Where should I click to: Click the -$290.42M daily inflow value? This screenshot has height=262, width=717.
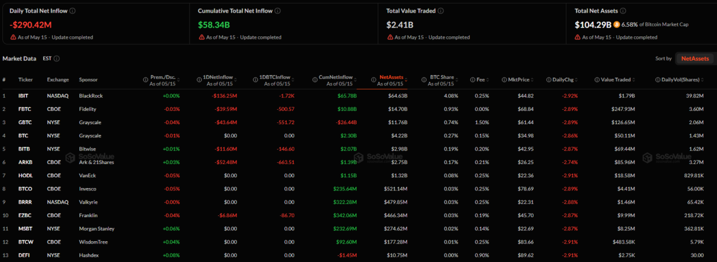click(32, 25)
